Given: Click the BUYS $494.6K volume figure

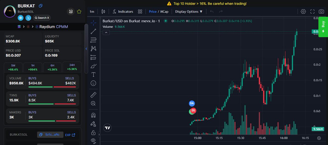Looking at the screenshot, I should (x=35, y=83).
